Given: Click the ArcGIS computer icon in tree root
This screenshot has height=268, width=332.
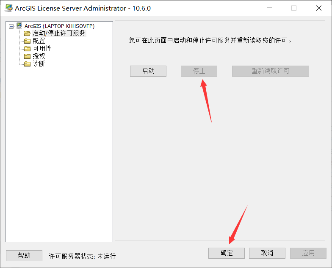Looking at the screenshot, I should tap(19, 26).
